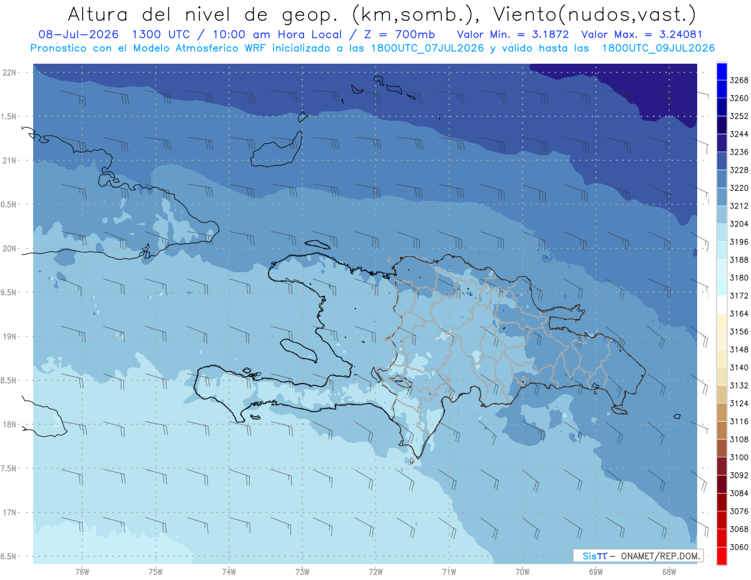
Task: Click the 7.5N latitude axis label
Action: (9, 469)
